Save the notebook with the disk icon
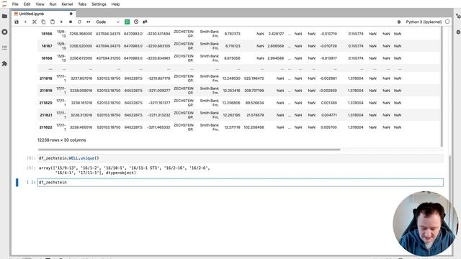 (x=17, y=22)
